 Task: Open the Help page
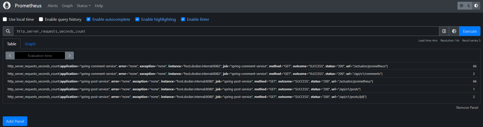[99, 6]
